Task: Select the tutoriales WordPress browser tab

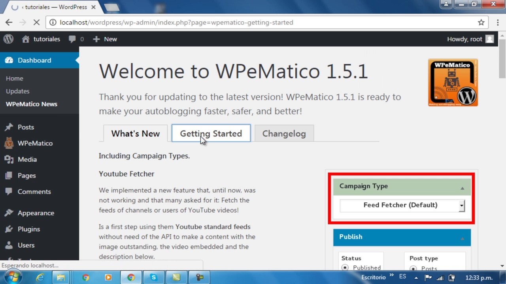Action: click(54, 7)
